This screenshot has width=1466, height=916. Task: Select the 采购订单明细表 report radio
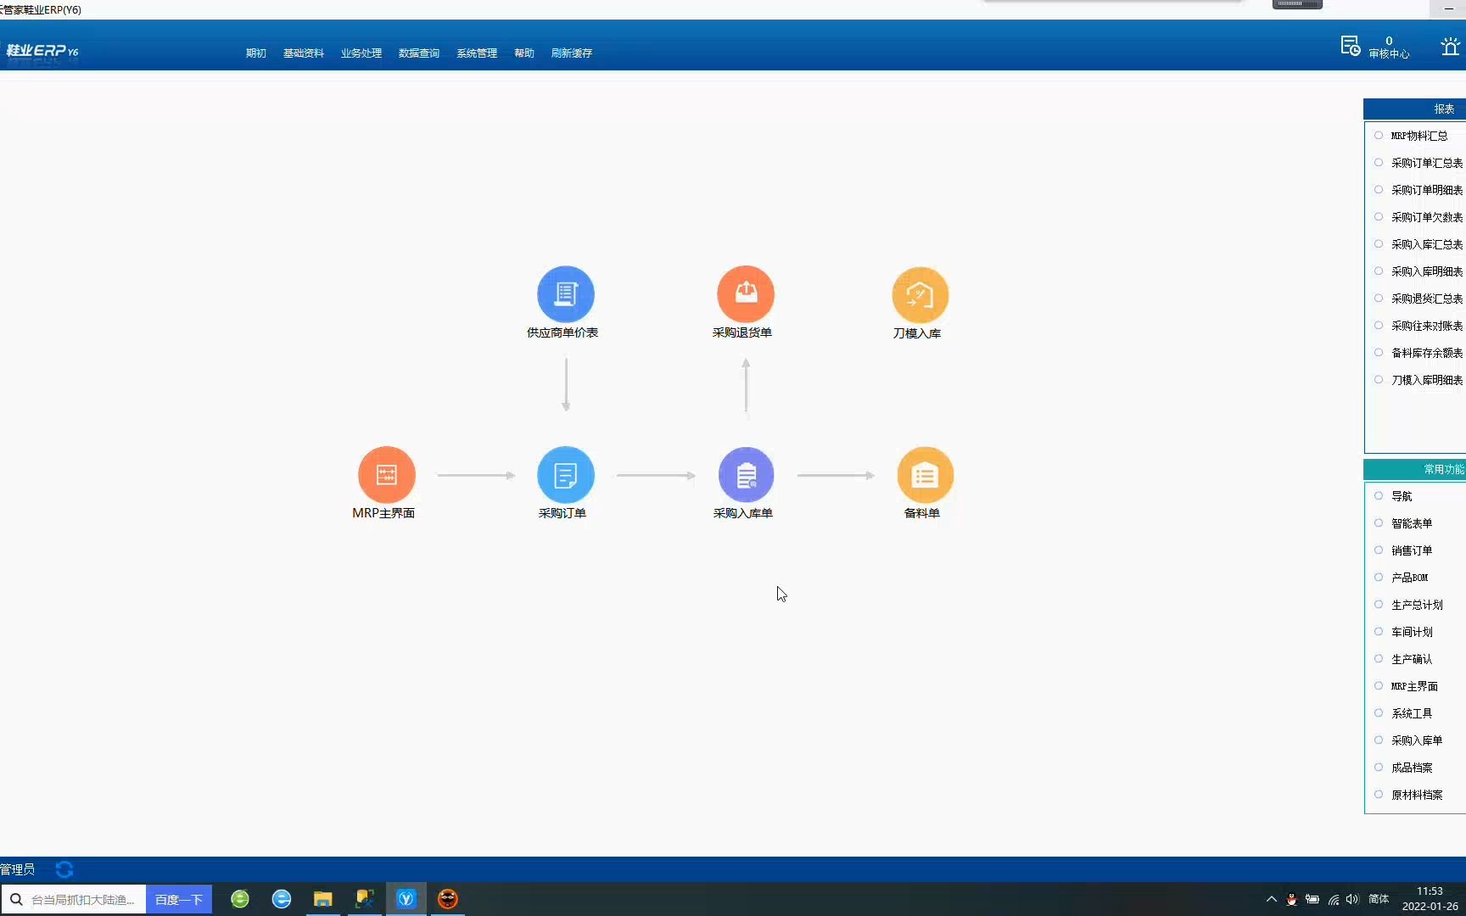[1379, 190]
